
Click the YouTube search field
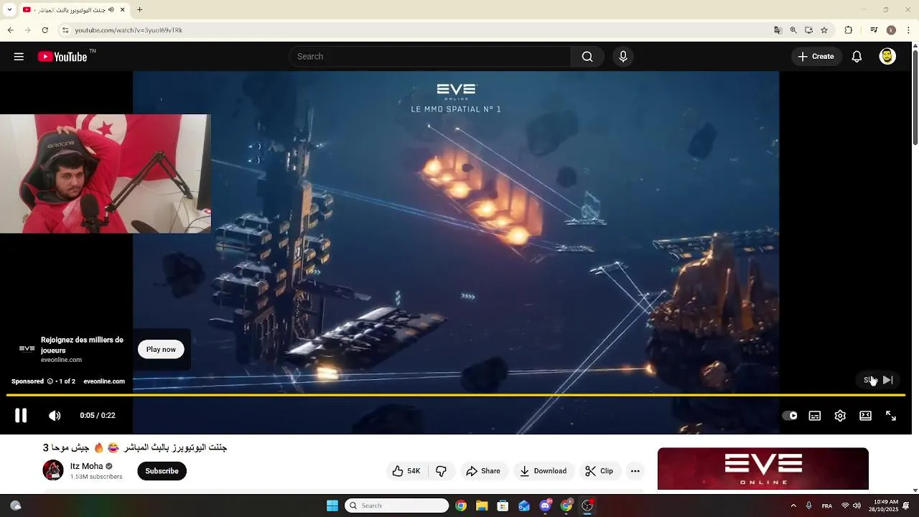pyautogui.click(x=430, y=57)
